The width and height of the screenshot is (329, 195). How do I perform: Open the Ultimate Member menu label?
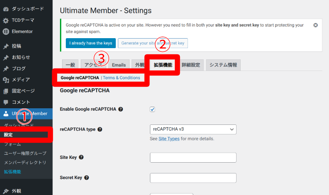tap(30, 114)
